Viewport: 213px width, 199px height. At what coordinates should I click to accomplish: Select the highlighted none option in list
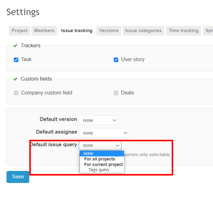click(x=102, y=154)
